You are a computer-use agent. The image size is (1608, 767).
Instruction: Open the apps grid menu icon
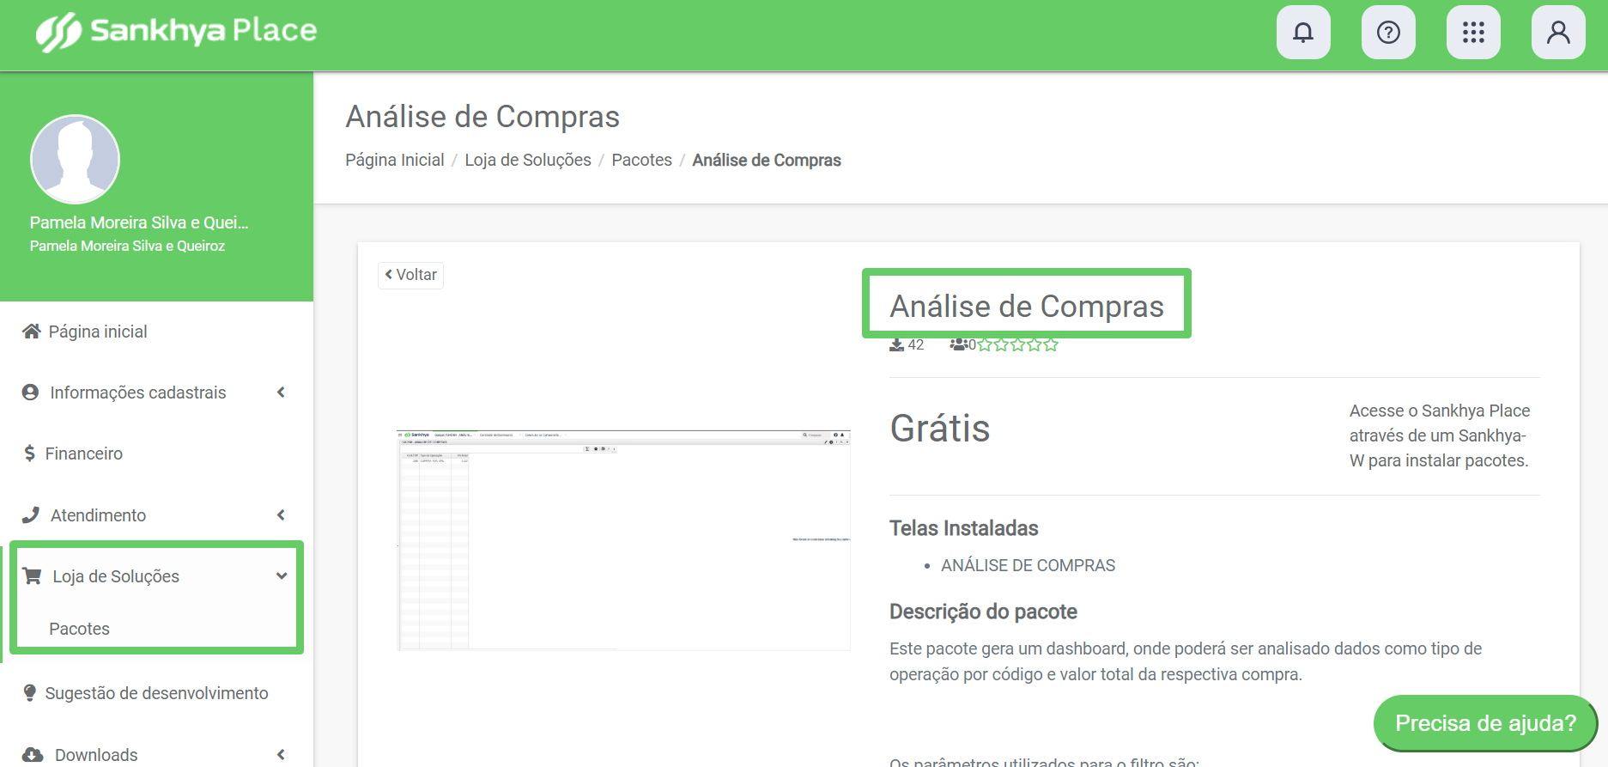coord(1473,33)
